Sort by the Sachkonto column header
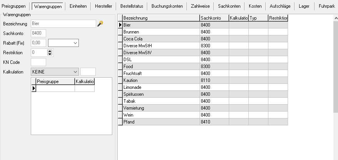 [x=214, y=18]
